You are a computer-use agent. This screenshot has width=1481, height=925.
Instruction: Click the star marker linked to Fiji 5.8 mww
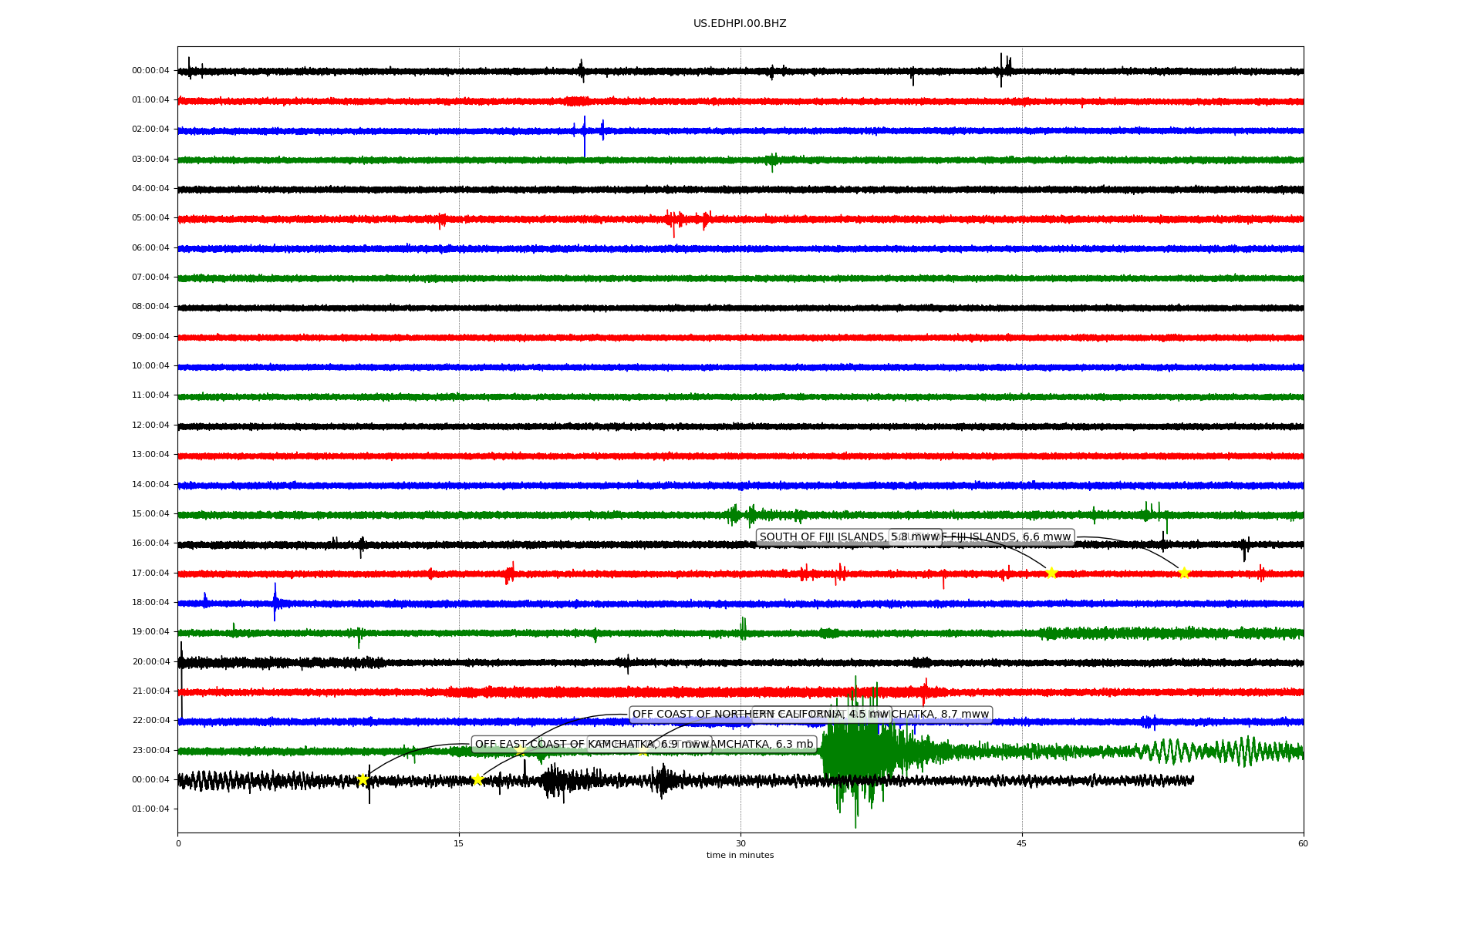click(1051, 573)
